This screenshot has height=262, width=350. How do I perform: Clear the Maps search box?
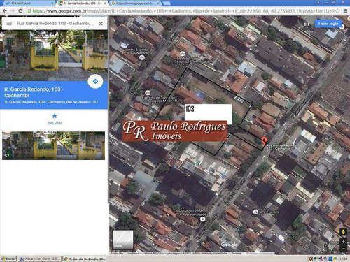tap(101, 24)
